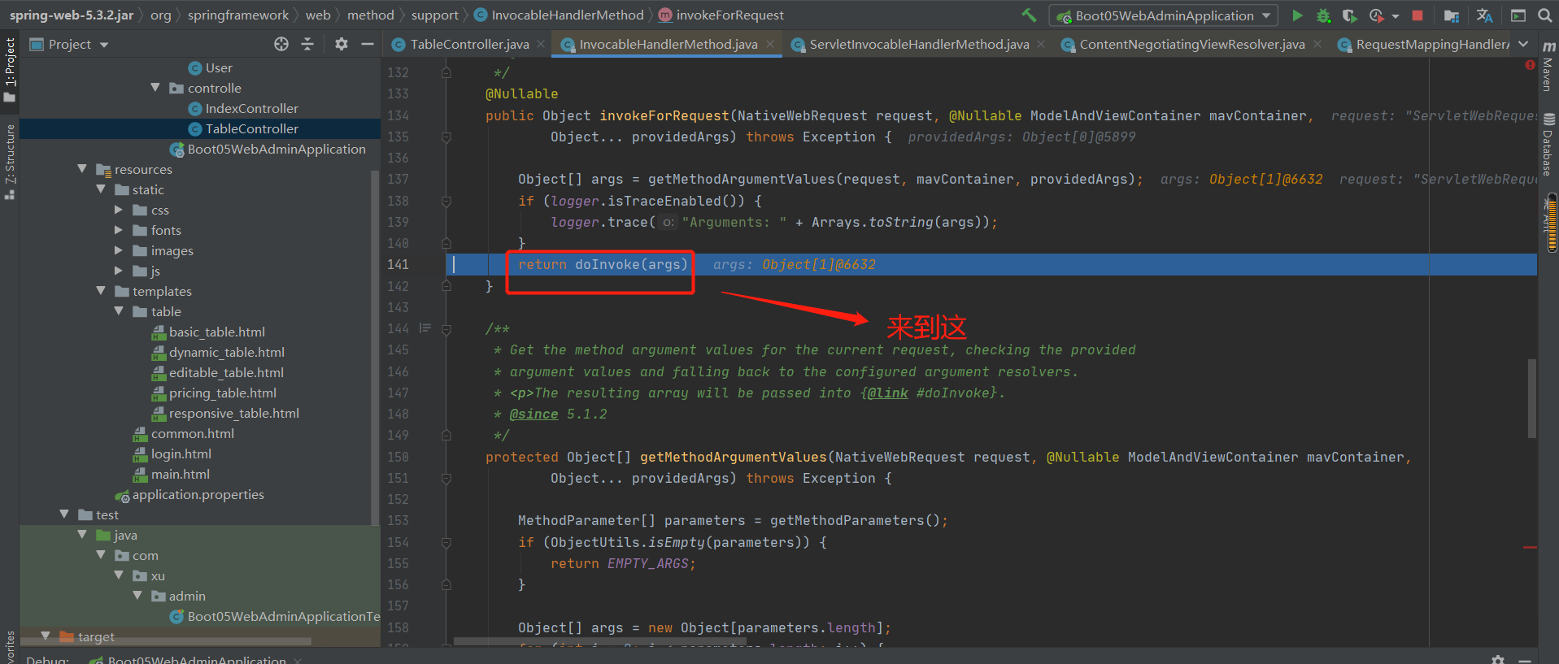Close the ServletInvocableHandlerMethod.java tab
The image size is (1559, 664).
coord(1041,44)
